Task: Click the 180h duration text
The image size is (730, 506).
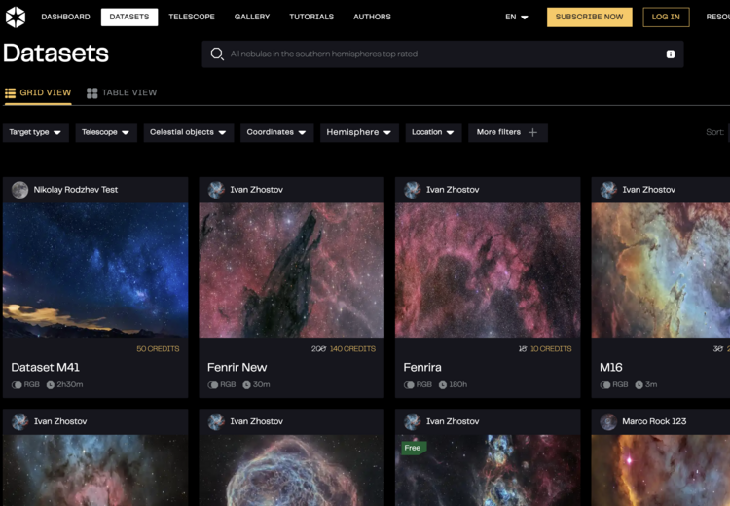Action: point(458,385)
